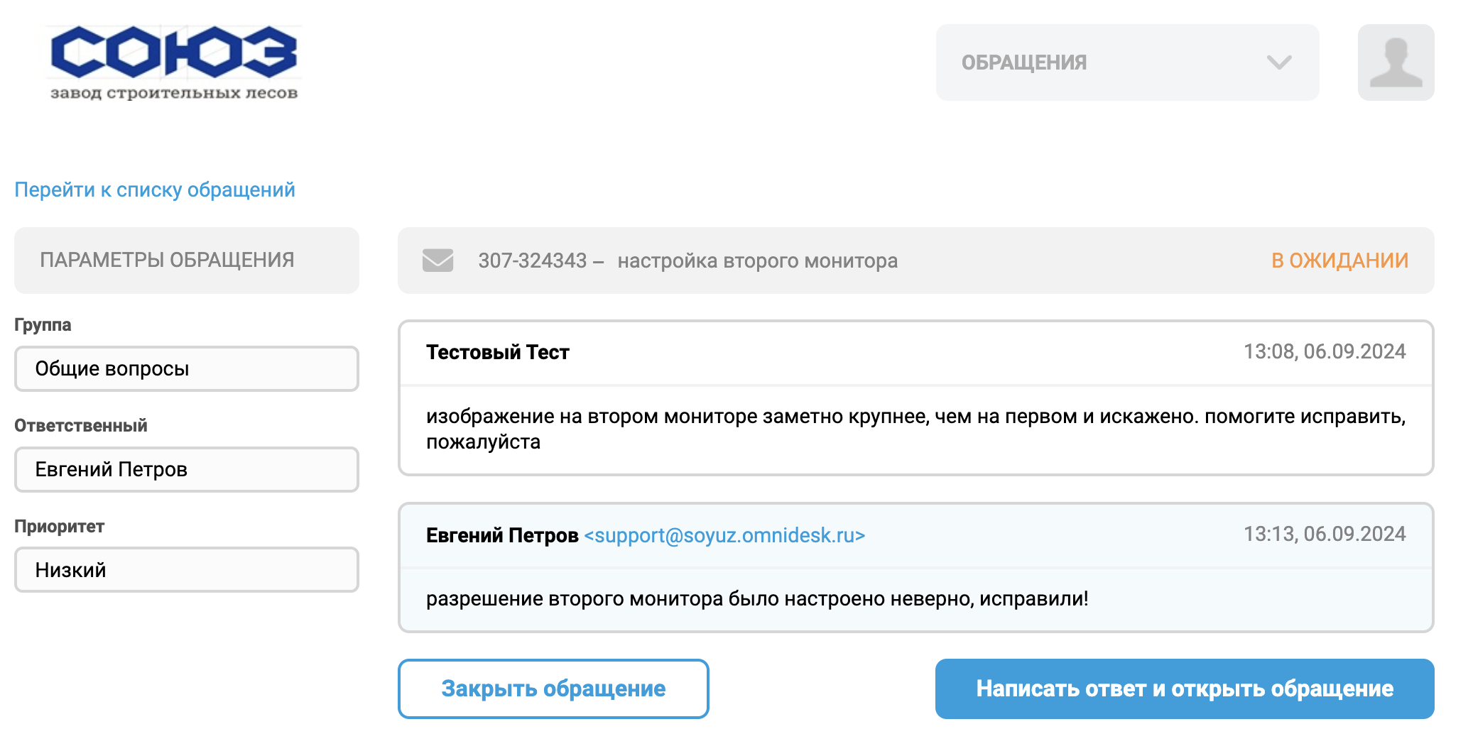Open the user profile avatar

pyautogui.click(x=1396, y=62)
